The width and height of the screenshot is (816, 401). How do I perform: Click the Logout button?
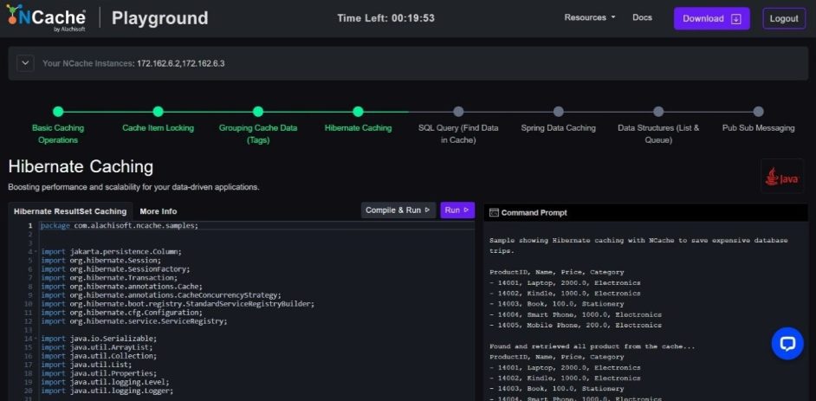point(784,18)
